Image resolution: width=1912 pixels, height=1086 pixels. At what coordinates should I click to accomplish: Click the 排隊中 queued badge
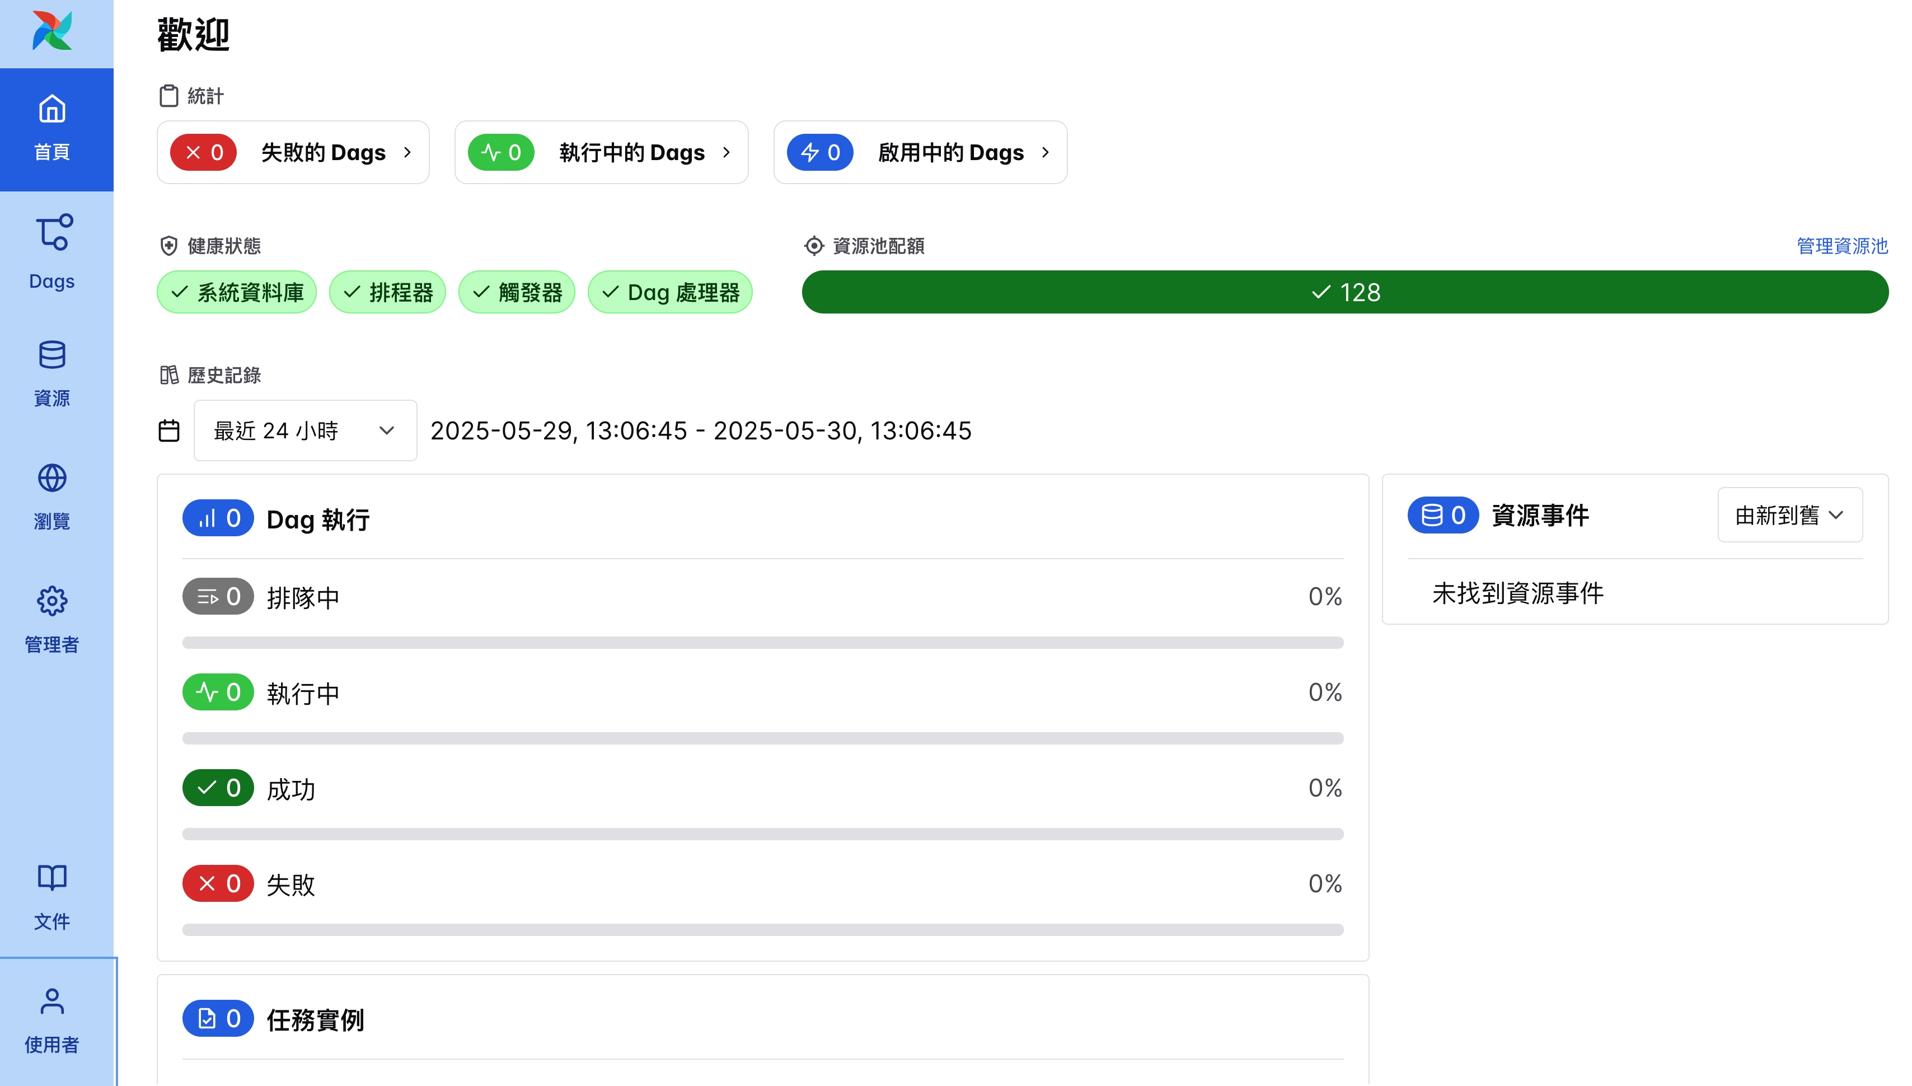tap(218, 596)
